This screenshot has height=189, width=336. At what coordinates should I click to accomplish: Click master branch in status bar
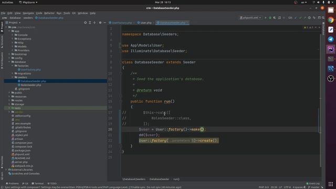click(x=314, y=187)
